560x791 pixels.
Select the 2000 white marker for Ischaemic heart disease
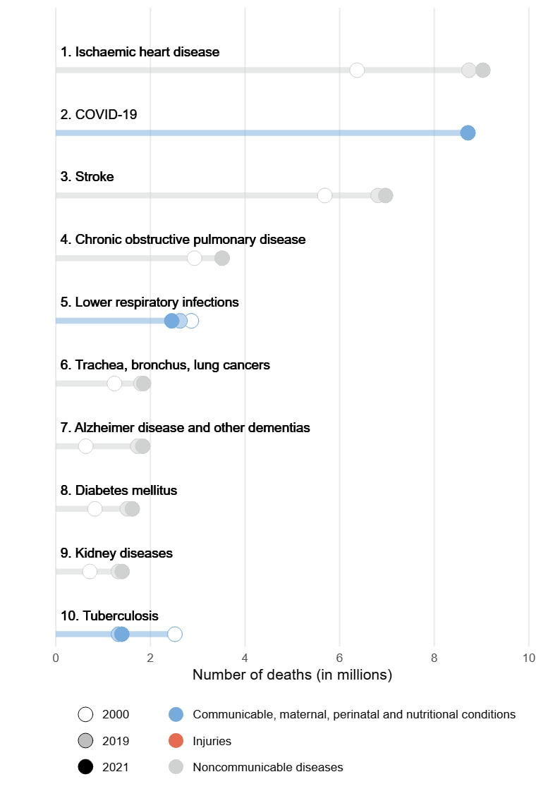[357, 70]
